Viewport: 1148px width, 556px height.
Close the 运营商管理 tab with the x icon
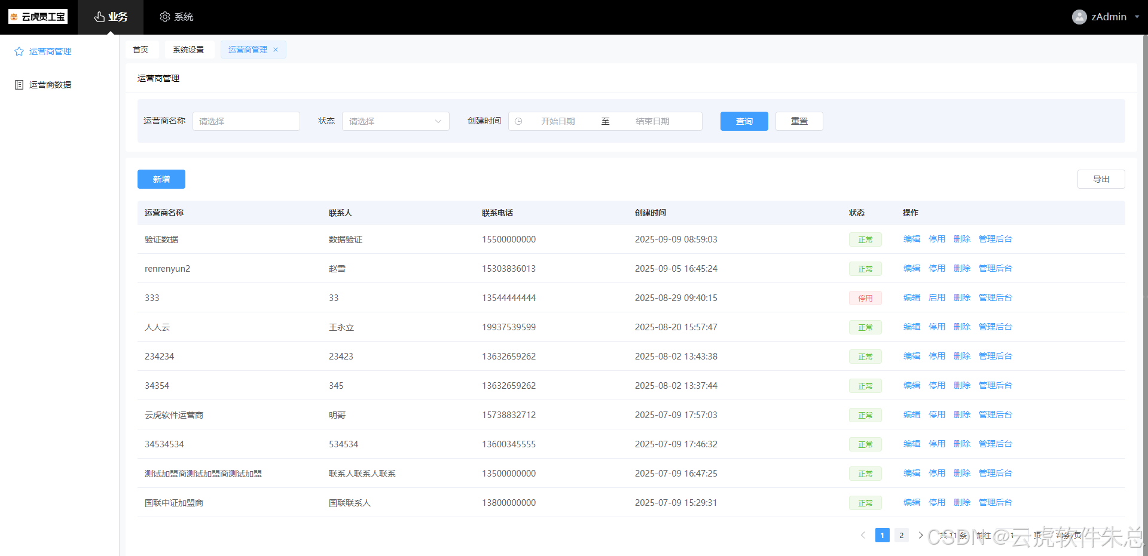tap(276, 50)
